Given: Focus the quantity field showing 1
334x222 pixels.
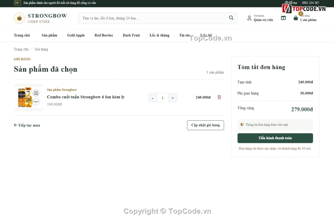Looking at the screenshot, I should pos(162,98).
